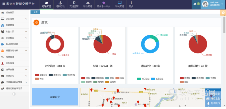The height and width of the screenshot is (109, 226).
Task: Collapse the sidebar with the double-arrow button
Action: pos(14,94)
